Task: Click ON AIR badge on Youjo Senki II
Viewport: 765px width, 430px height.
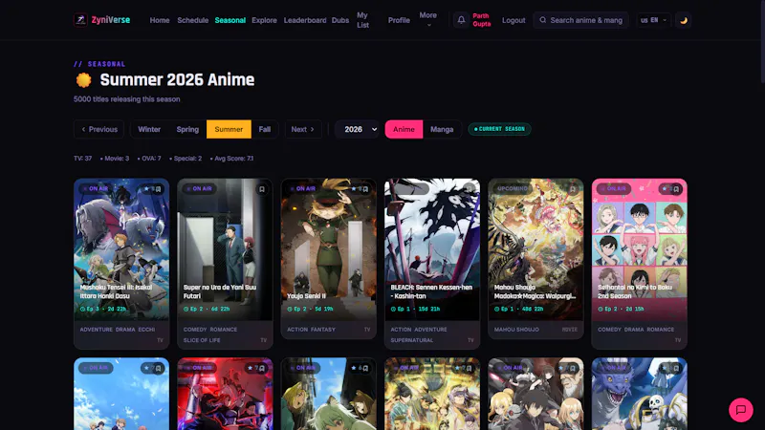Action: [x=302, y=188]
